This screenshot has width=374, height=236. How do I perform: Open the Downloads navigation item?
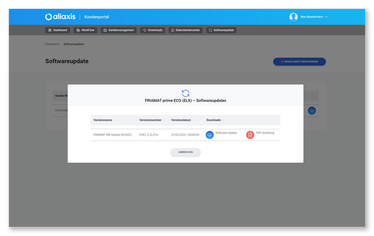click(x=153, y=30)
